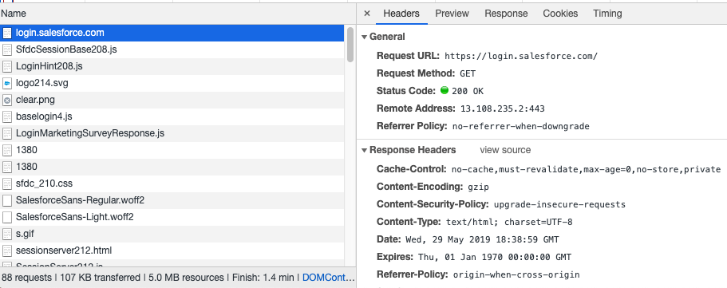Click the 88 requests status entry
727x288 pixels.
click(26, 278)
